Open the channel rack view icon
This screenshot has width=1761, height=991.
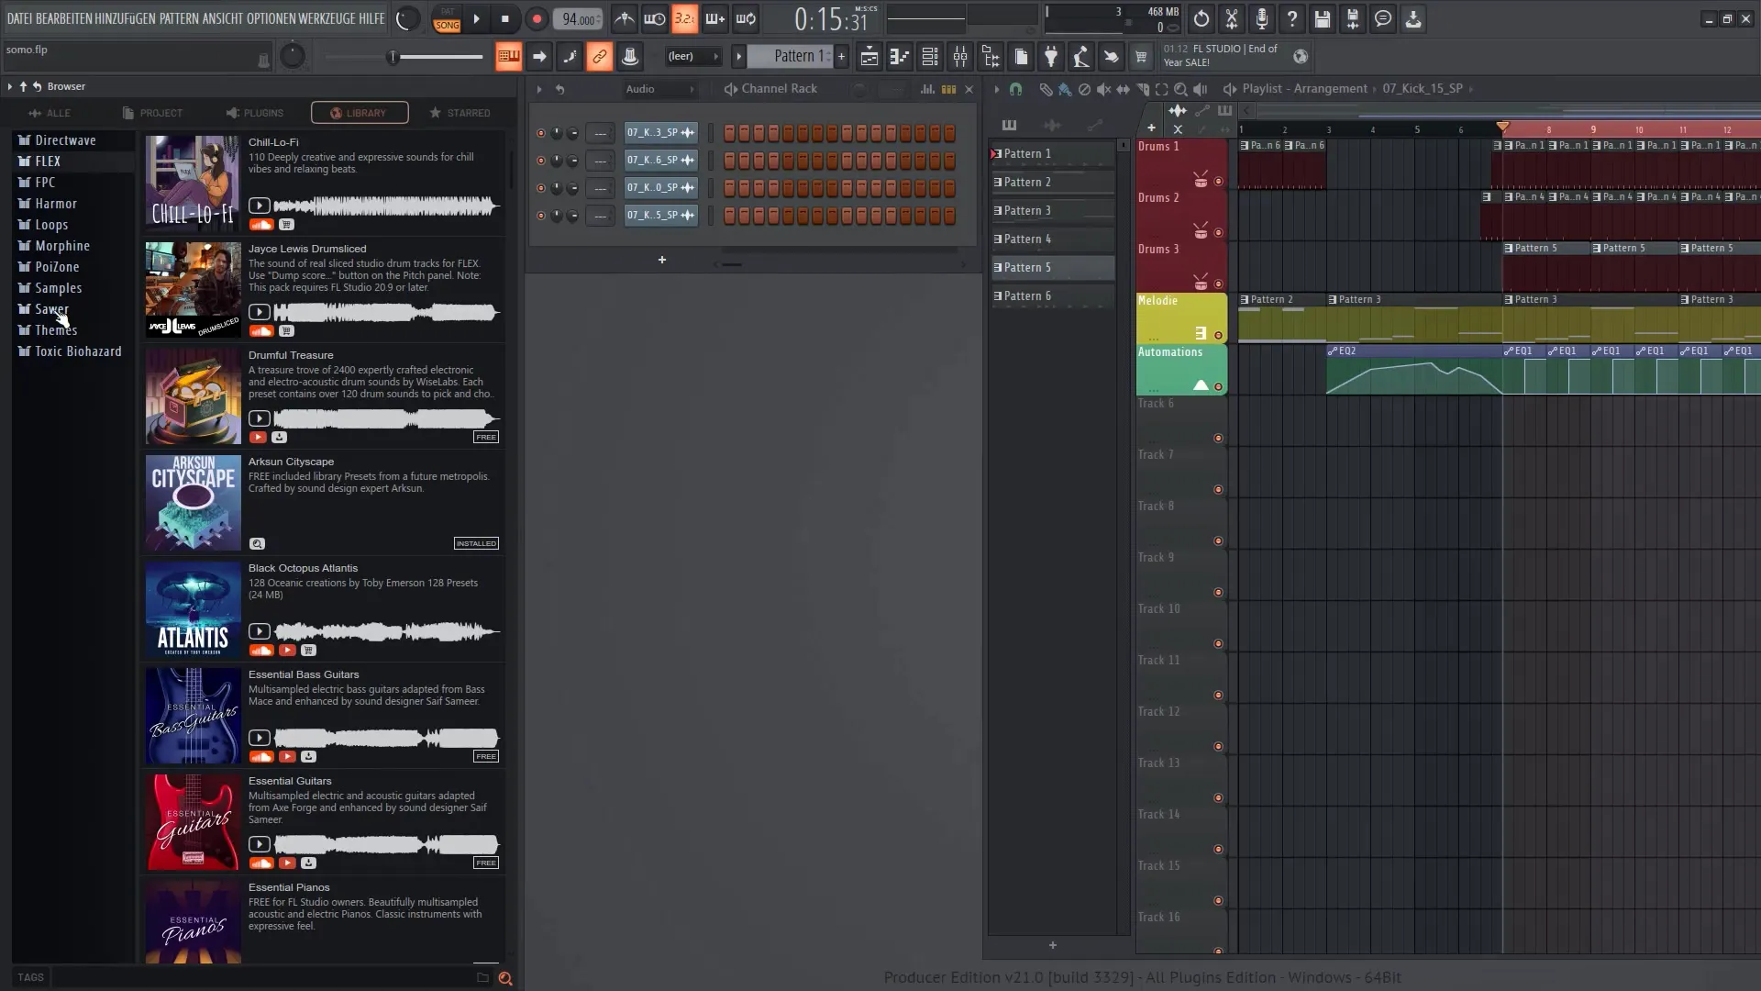[930, 57]
